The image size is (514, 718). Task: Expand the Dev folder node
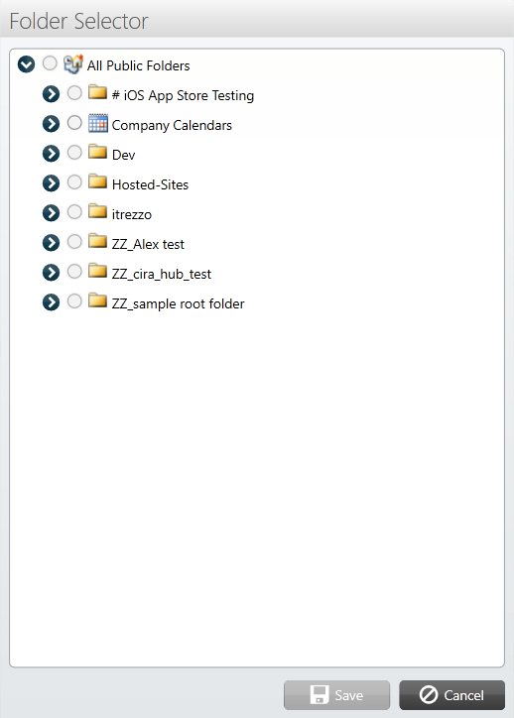(51, 154)
